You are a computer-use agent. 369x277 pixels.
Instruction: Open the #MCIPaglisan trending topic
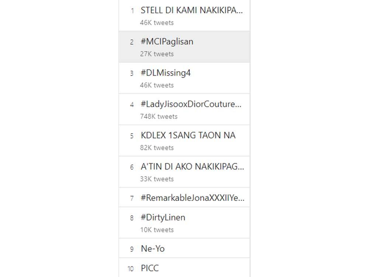tap(166, 41)
